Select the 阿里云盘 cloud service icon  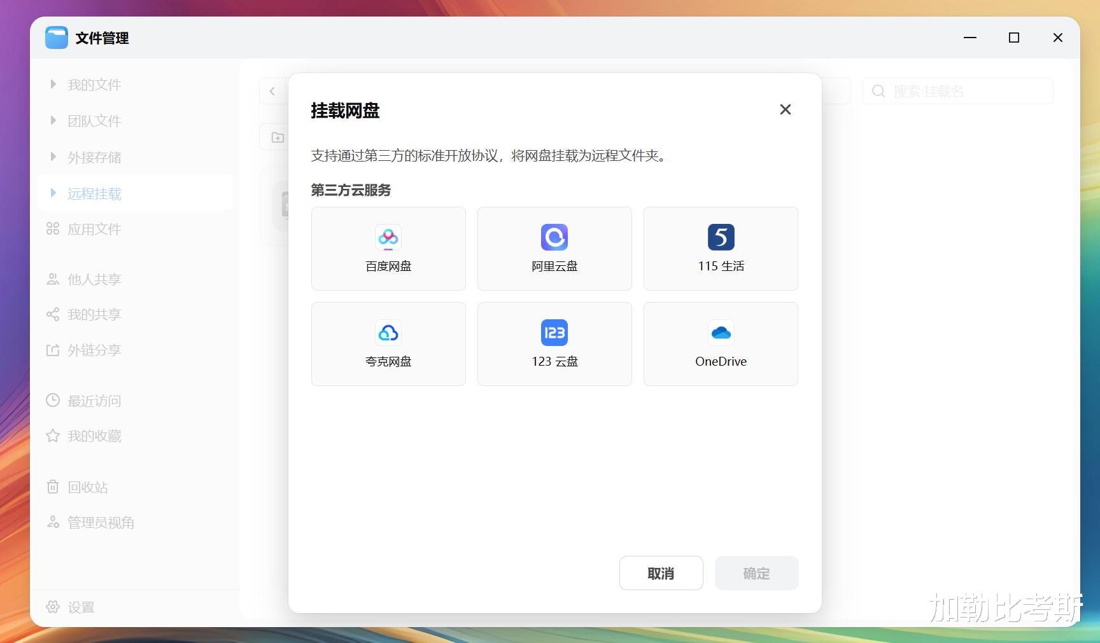pyautogui.click(x=554, y=237)
